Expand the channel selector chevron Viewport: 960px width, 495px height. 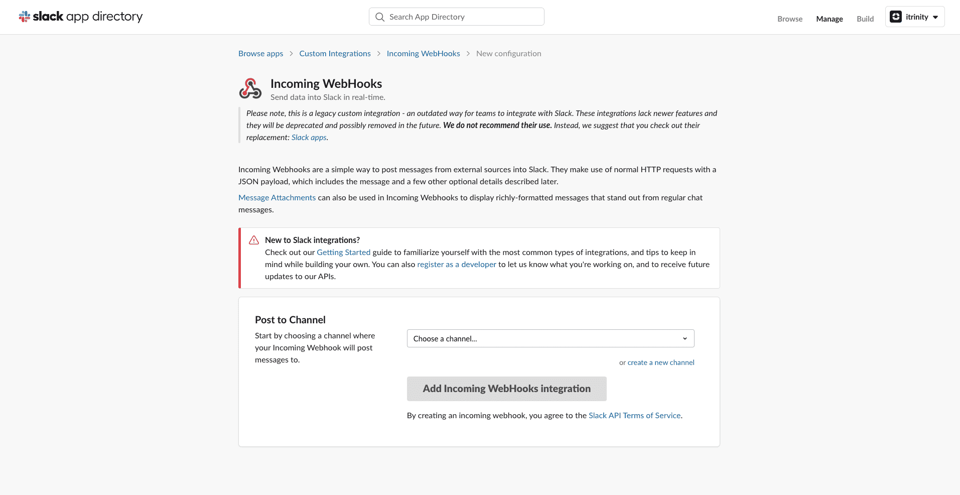(x=684, y=338)
